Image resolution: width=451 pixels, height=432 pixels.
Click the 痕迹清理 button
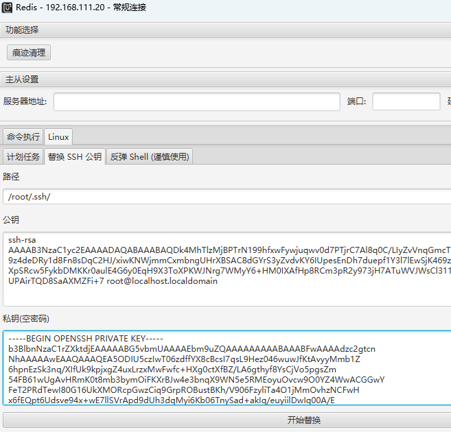point(29,53)
